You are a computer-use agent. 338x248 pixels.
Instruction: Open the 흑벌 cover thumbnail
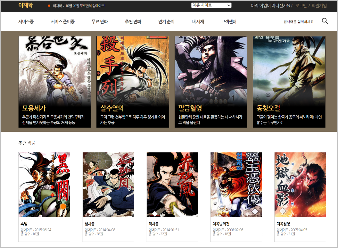pyautogui.click(x=44, y=185)
